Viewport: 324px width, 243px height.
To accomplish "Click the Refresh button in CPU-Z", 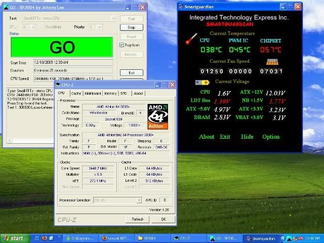I will pos(137,219).
